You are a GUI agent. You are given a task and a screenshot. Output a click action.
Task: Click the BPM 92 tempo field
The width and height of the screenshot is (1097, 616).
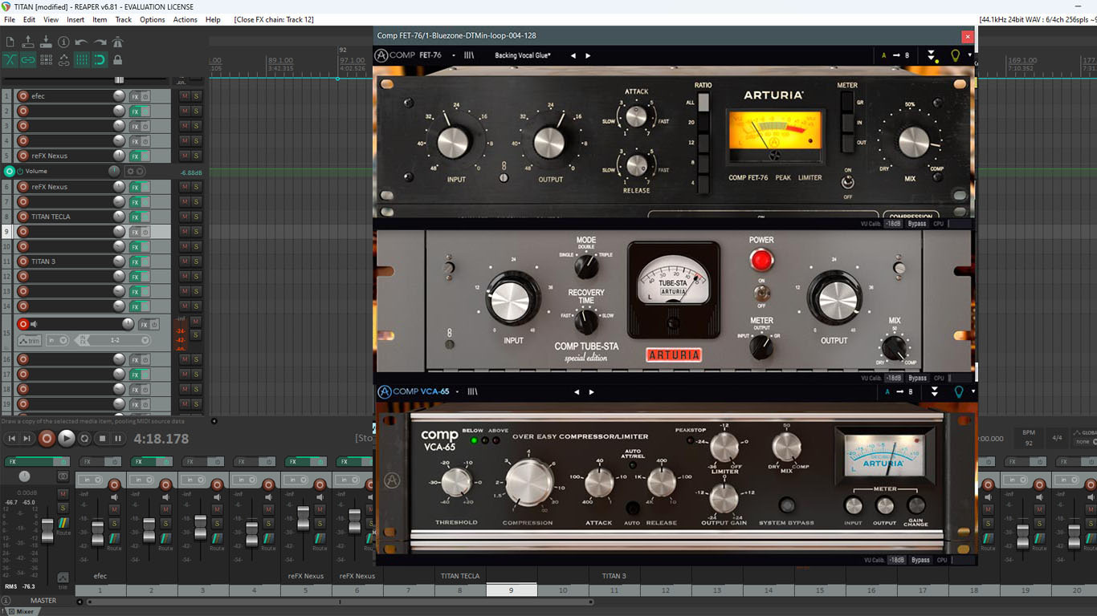[x=1029, y=437]
